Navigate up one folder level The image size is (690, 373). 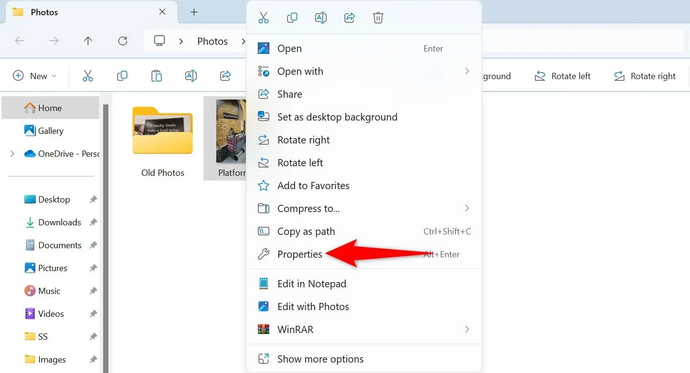[88, 41]
